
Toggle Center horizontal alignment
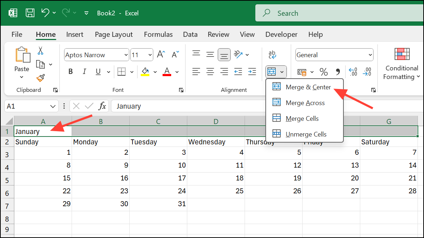tap(210, 72)
